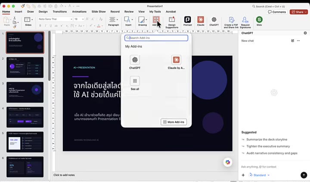The image size is (310, 182).
Task: Switch to the Transitions tab
Action: (60, 12)
